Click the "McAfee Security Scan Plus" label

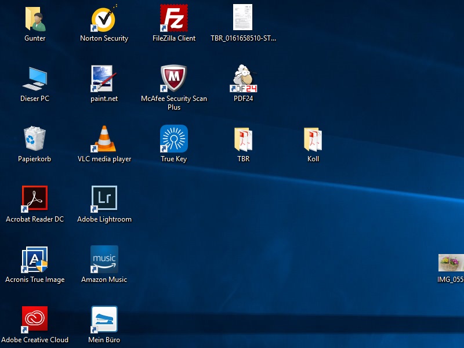(174, 103)
